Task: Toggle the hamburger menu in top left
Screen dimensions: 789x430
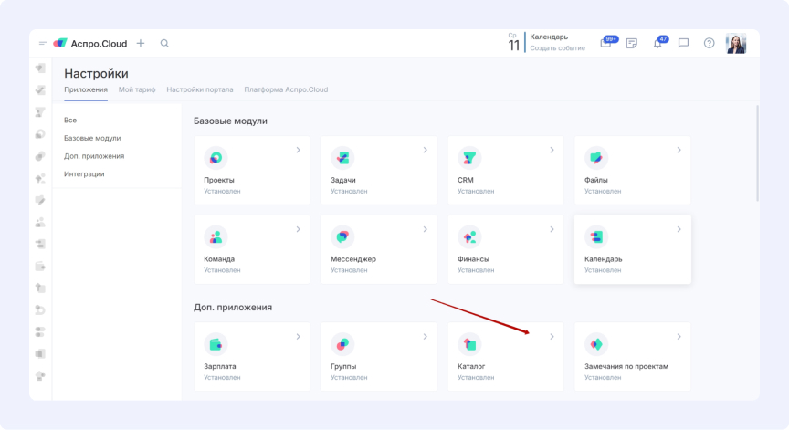Action: point(43,43)
